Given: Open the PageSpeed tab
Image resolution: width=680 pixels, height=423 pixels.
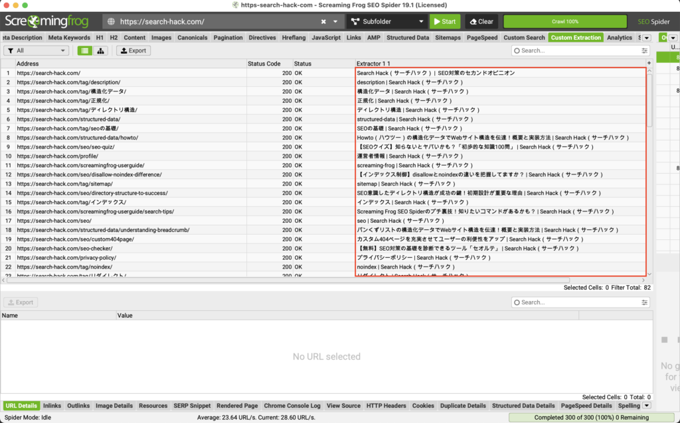Looking at the screenshot, I should point(482,38).
